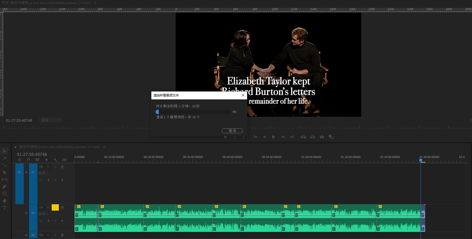Close the 渲染所需音频文件 dialog

(243, 95)
